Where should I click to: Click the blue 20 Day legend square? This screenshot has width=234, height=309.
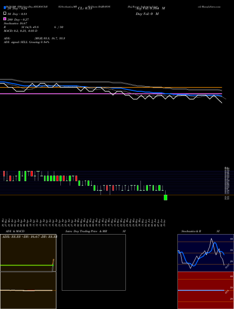click(x=5, y=8)
